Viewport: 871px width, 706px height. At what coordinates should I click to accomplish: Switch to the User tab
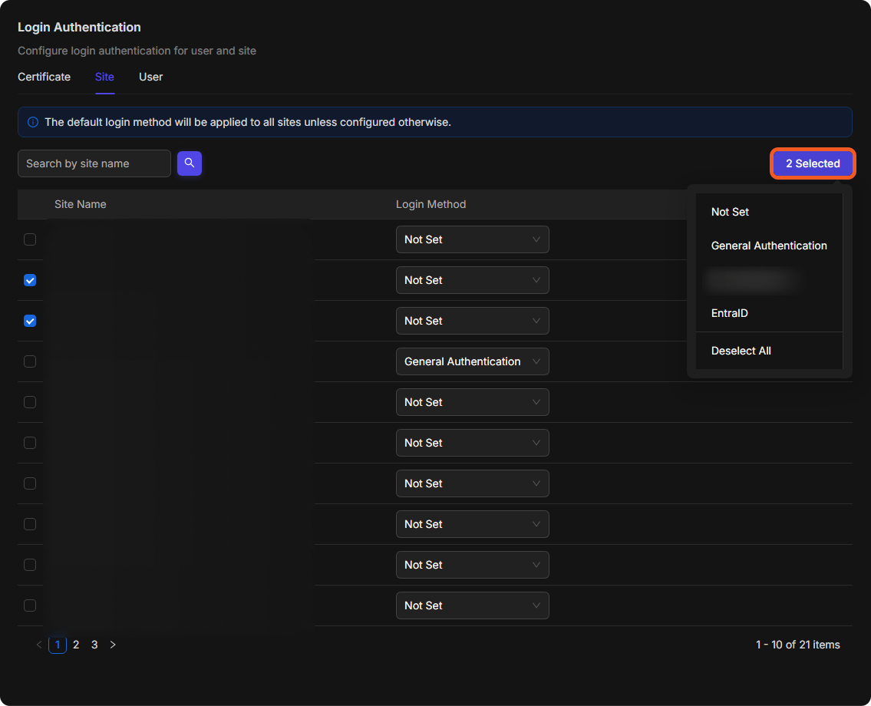(x=150, y=77)
